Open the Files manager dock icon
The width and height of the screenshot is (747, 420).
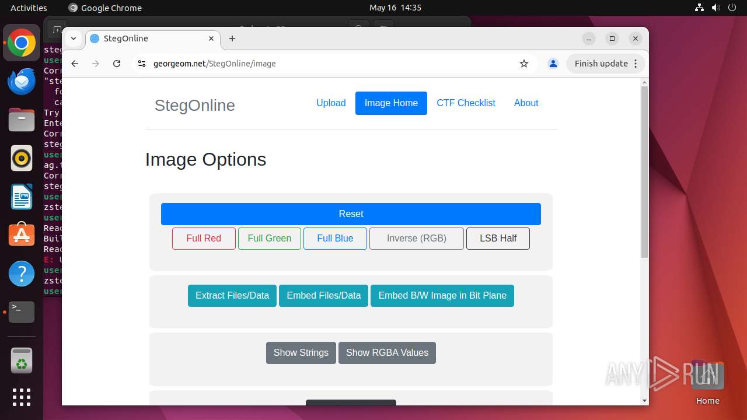pos(22,120)
